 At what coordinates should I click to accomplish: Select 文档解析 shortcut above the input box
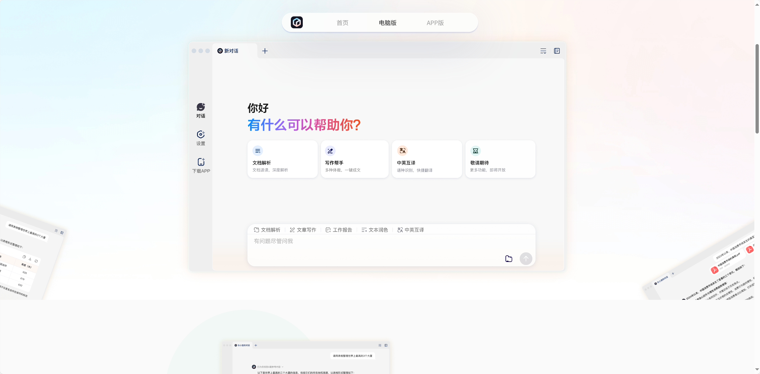click(267, 230)
